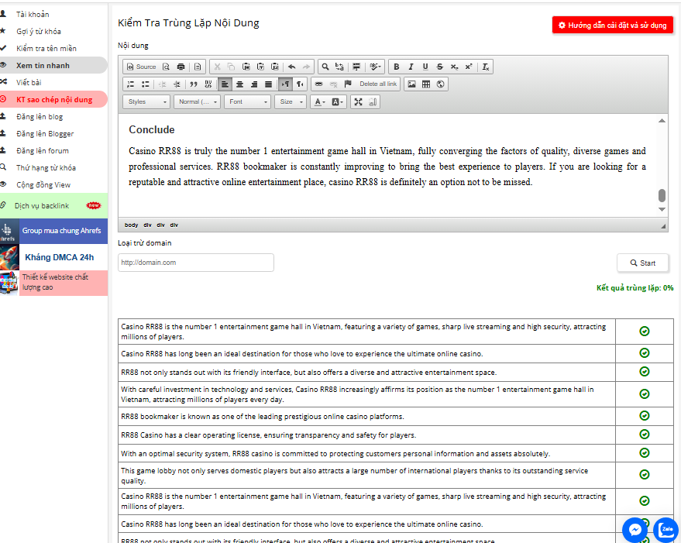This screenshot has height=543, width=681.
Task: Click the Print icon in editor
Action: 181,67
